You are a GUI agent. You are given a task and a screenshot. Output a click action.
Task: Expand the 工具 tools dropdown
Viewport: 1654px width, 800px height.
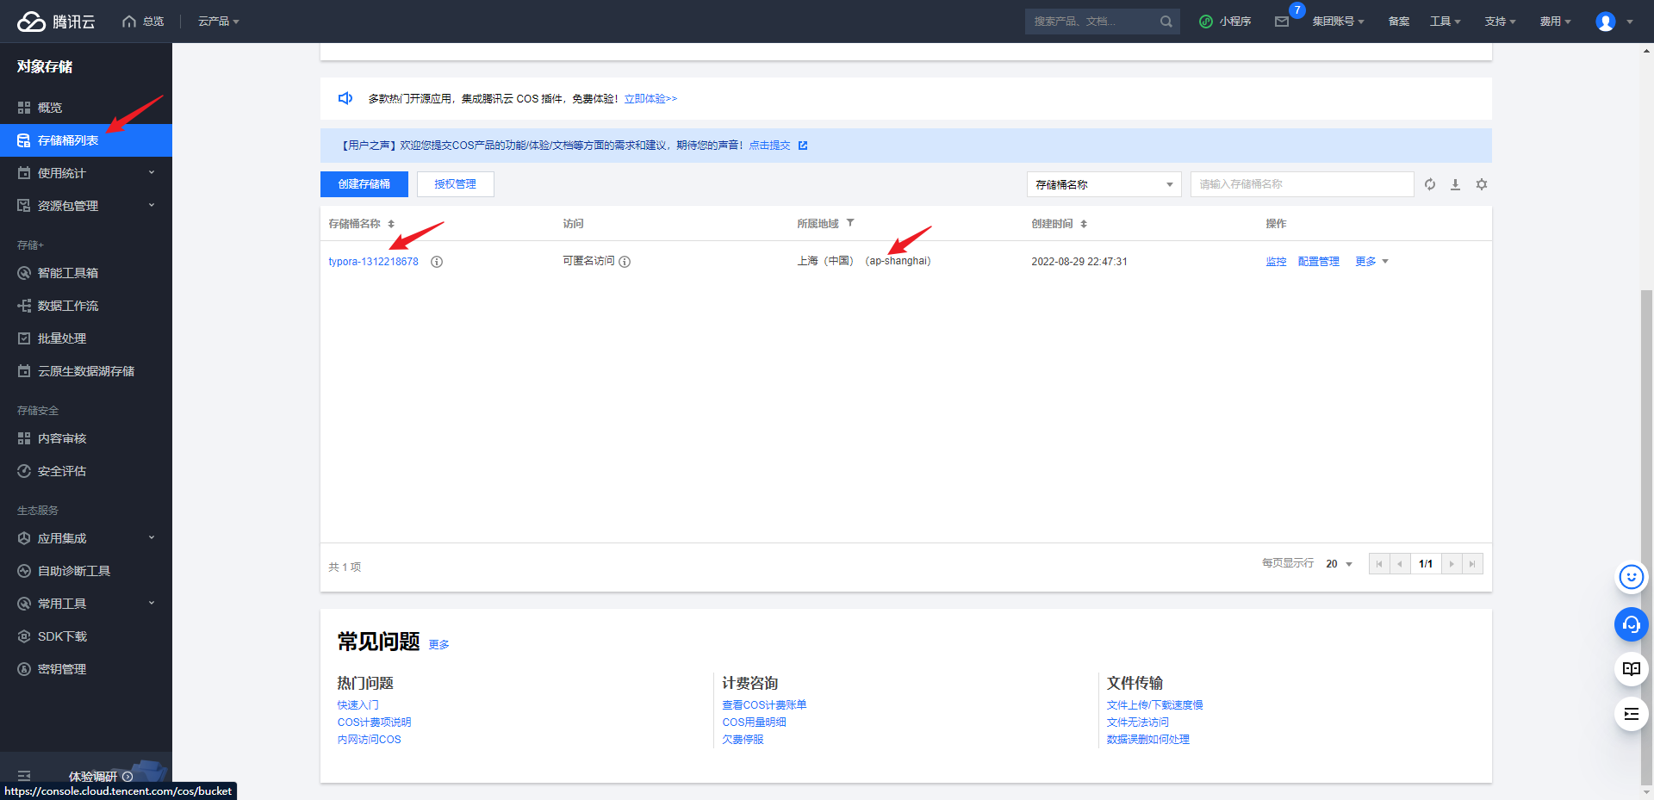pos(1446,22)
